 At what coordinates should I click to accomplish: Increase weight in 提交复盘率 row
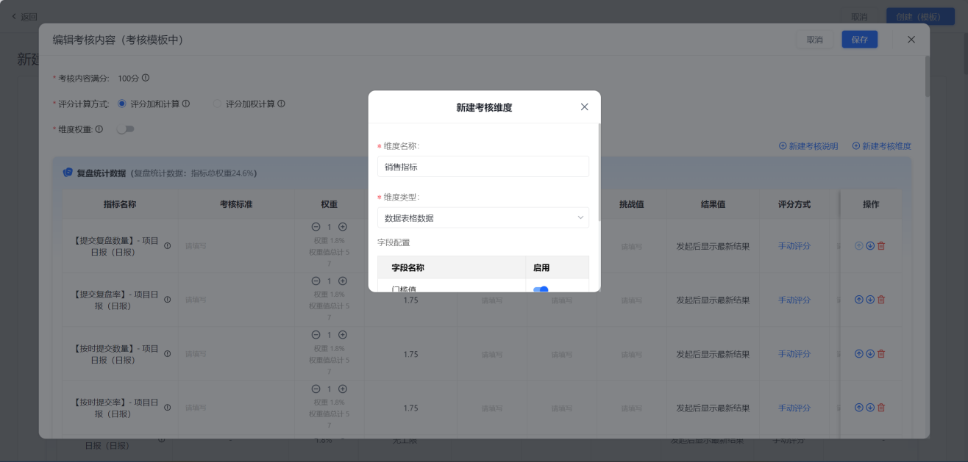pyautogui.click(x=343, y=281)
